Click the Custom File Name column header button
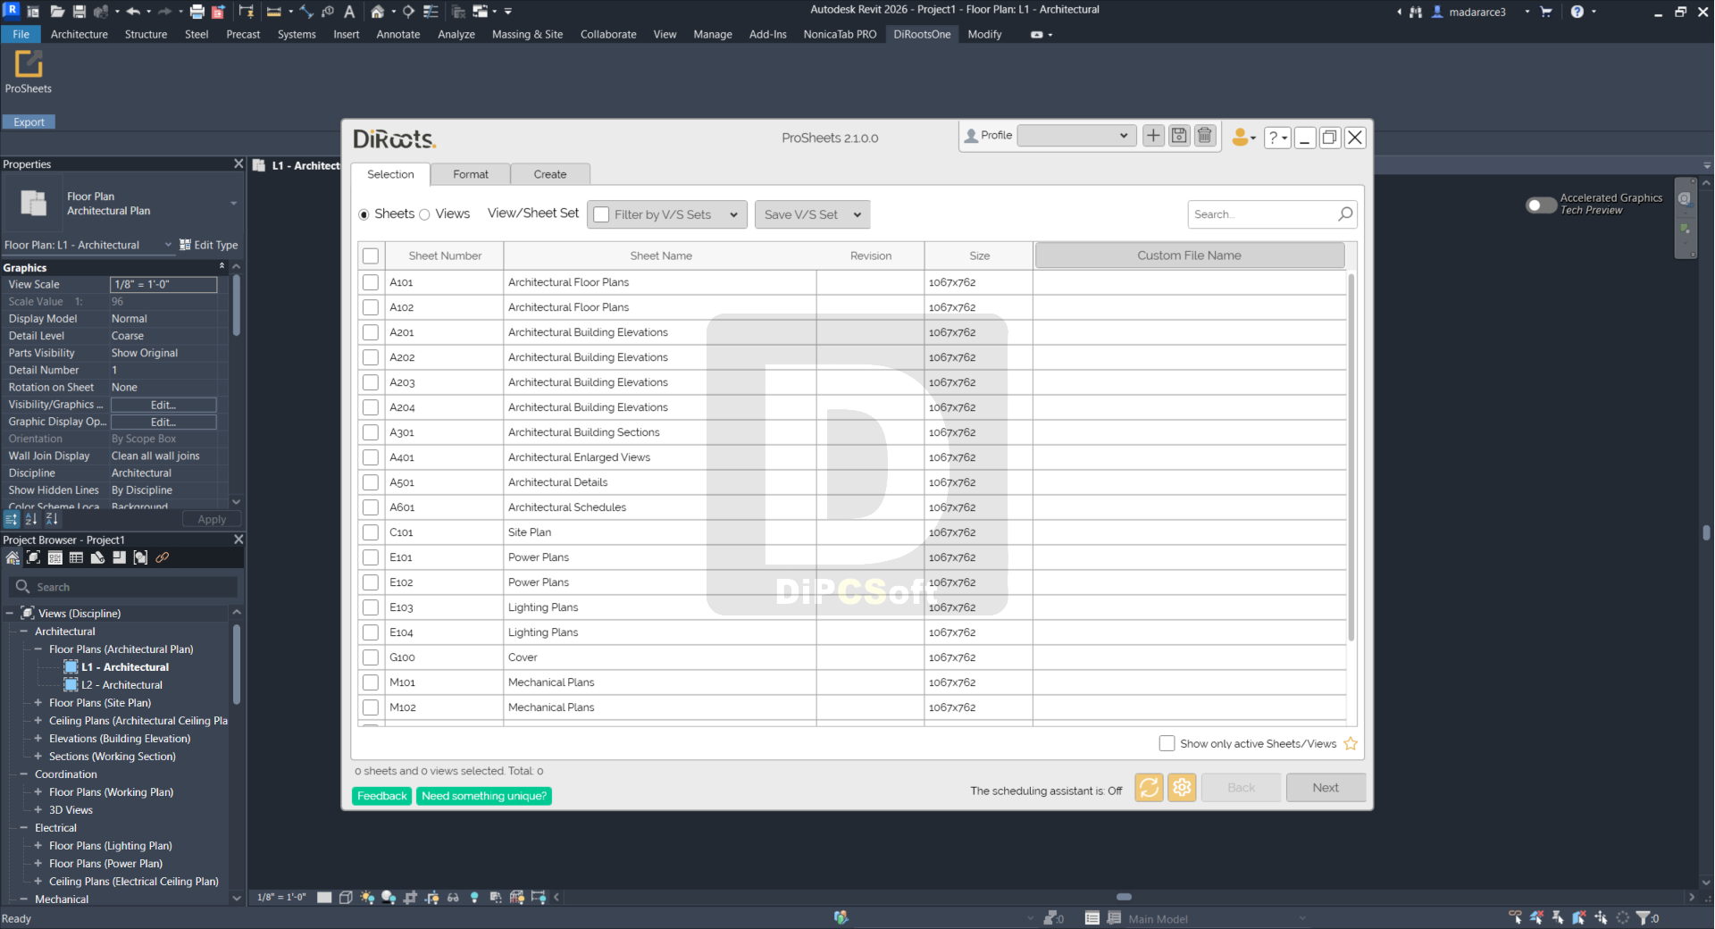 1190,255
